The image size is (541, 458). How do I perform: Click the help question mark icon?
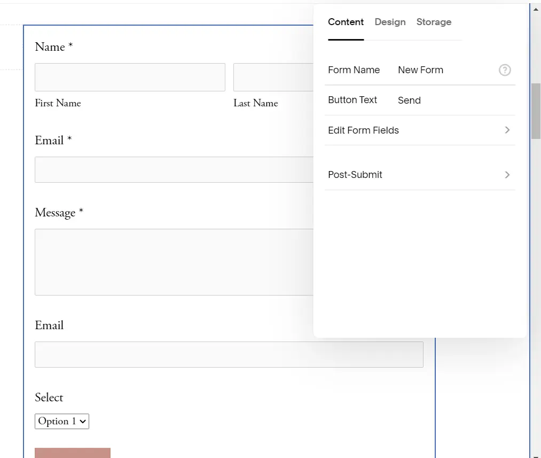505,70
